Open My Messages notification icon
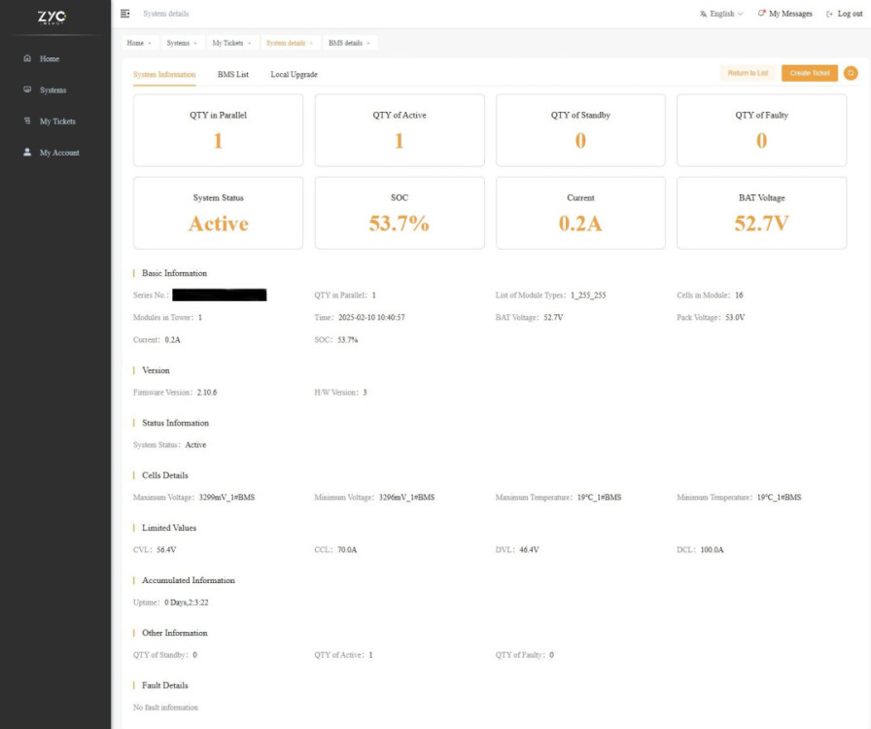The image size is (871, 729). click(762, 15)
